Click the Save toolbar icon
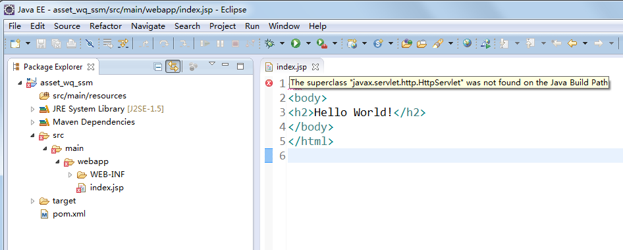The height and width of the screenshot is (250, 623). click(41, 43)
